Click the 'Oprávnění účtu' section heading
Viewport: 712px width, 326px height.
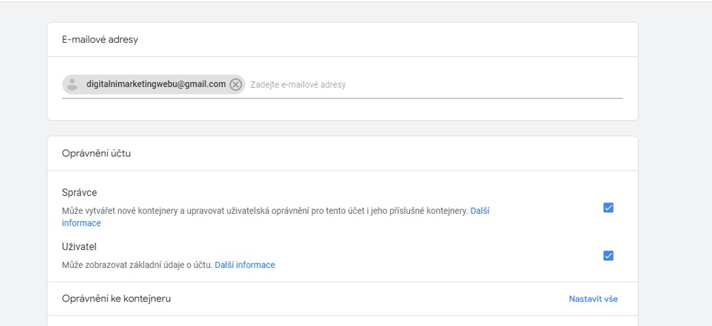pos(96,154)
